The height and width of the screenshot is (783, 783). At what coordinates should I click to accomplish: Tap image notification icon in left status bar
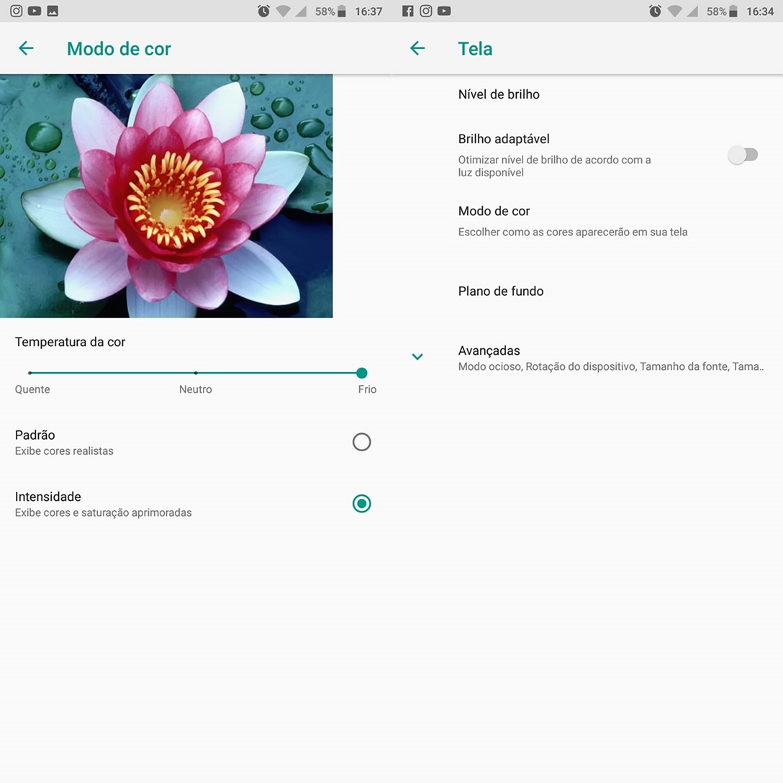53,11
